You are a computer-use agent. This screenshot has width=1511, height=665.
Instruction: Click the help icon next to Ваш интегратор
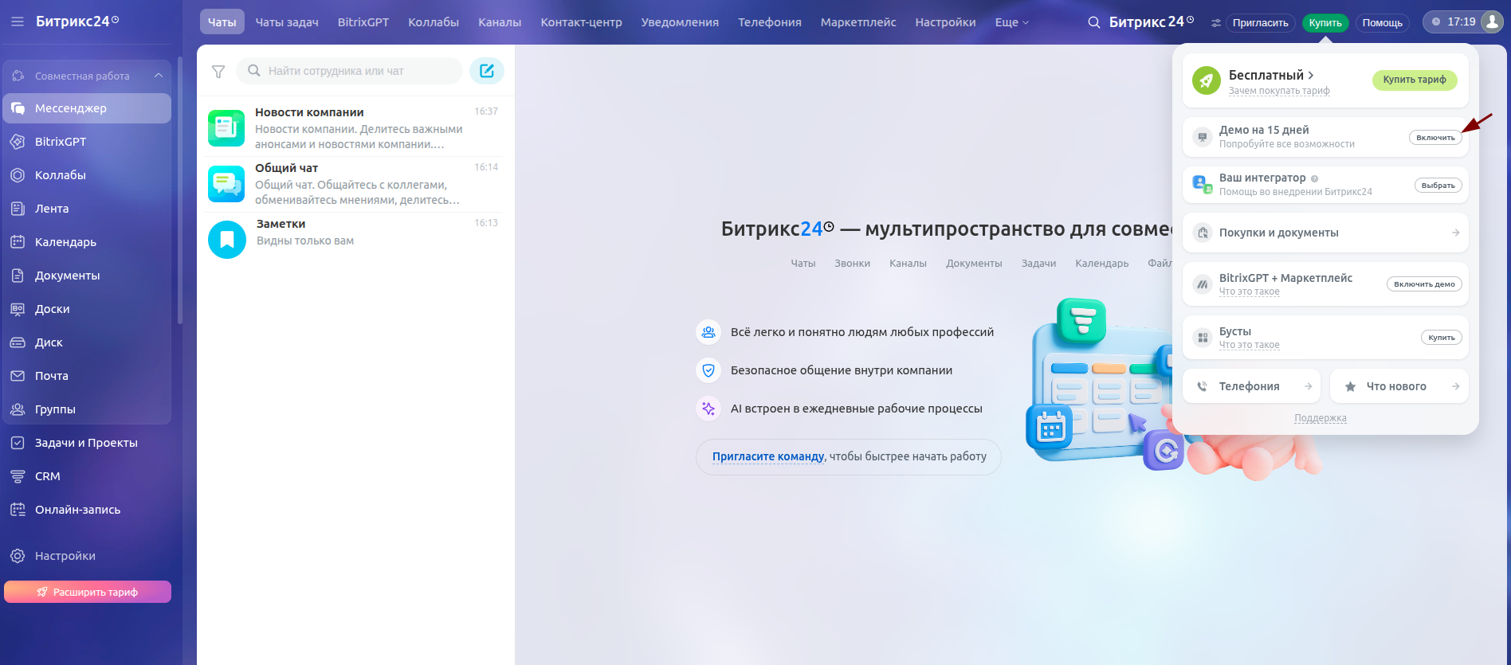pyautogui.click(x=1314, y=178)
